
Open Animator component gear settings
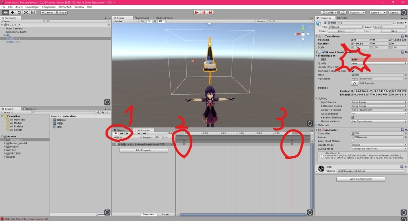(406, 130)
